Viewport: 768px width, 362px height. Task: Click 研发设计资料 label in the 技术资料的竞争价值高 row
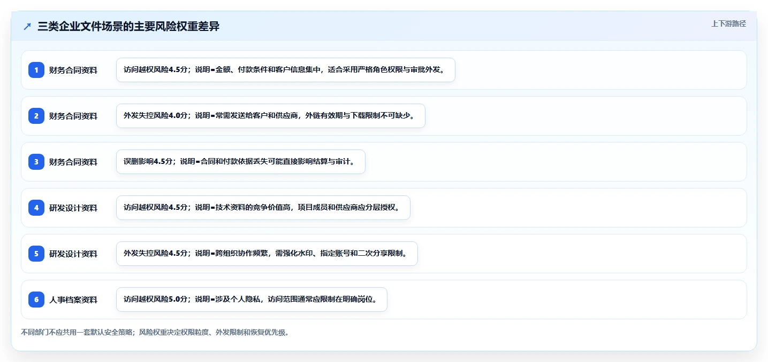coord(73,208)
